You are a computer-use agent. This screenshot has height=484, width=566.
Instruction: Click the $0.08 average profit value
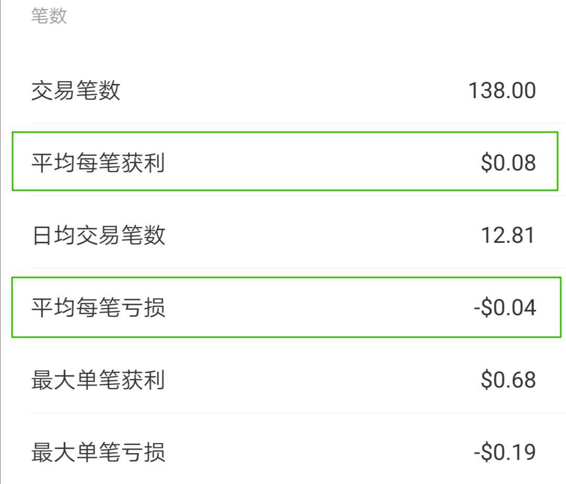(508, 163)
